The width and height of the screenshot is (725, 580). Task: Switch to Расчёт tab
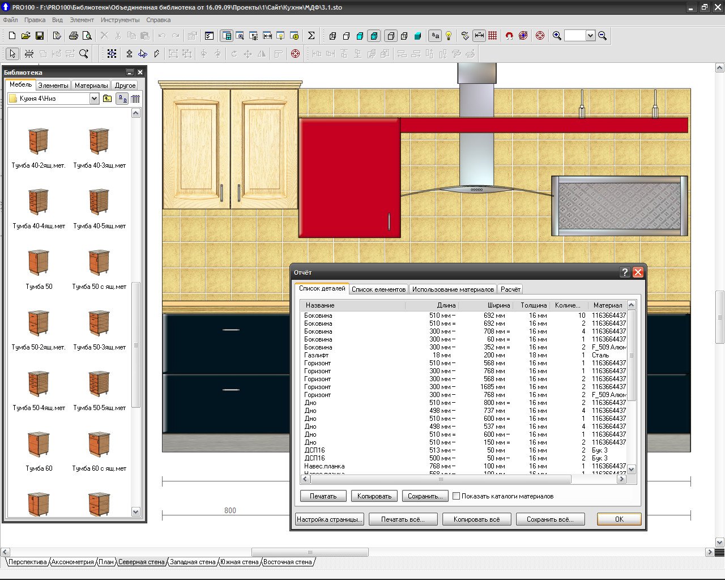pyautogui.click(x=510, y=289)
